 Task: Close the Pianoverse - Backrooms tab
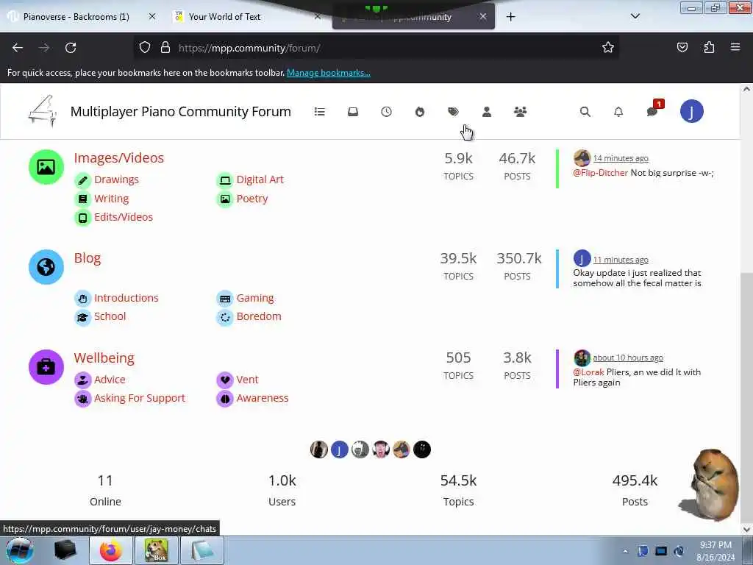click(152, 17)
